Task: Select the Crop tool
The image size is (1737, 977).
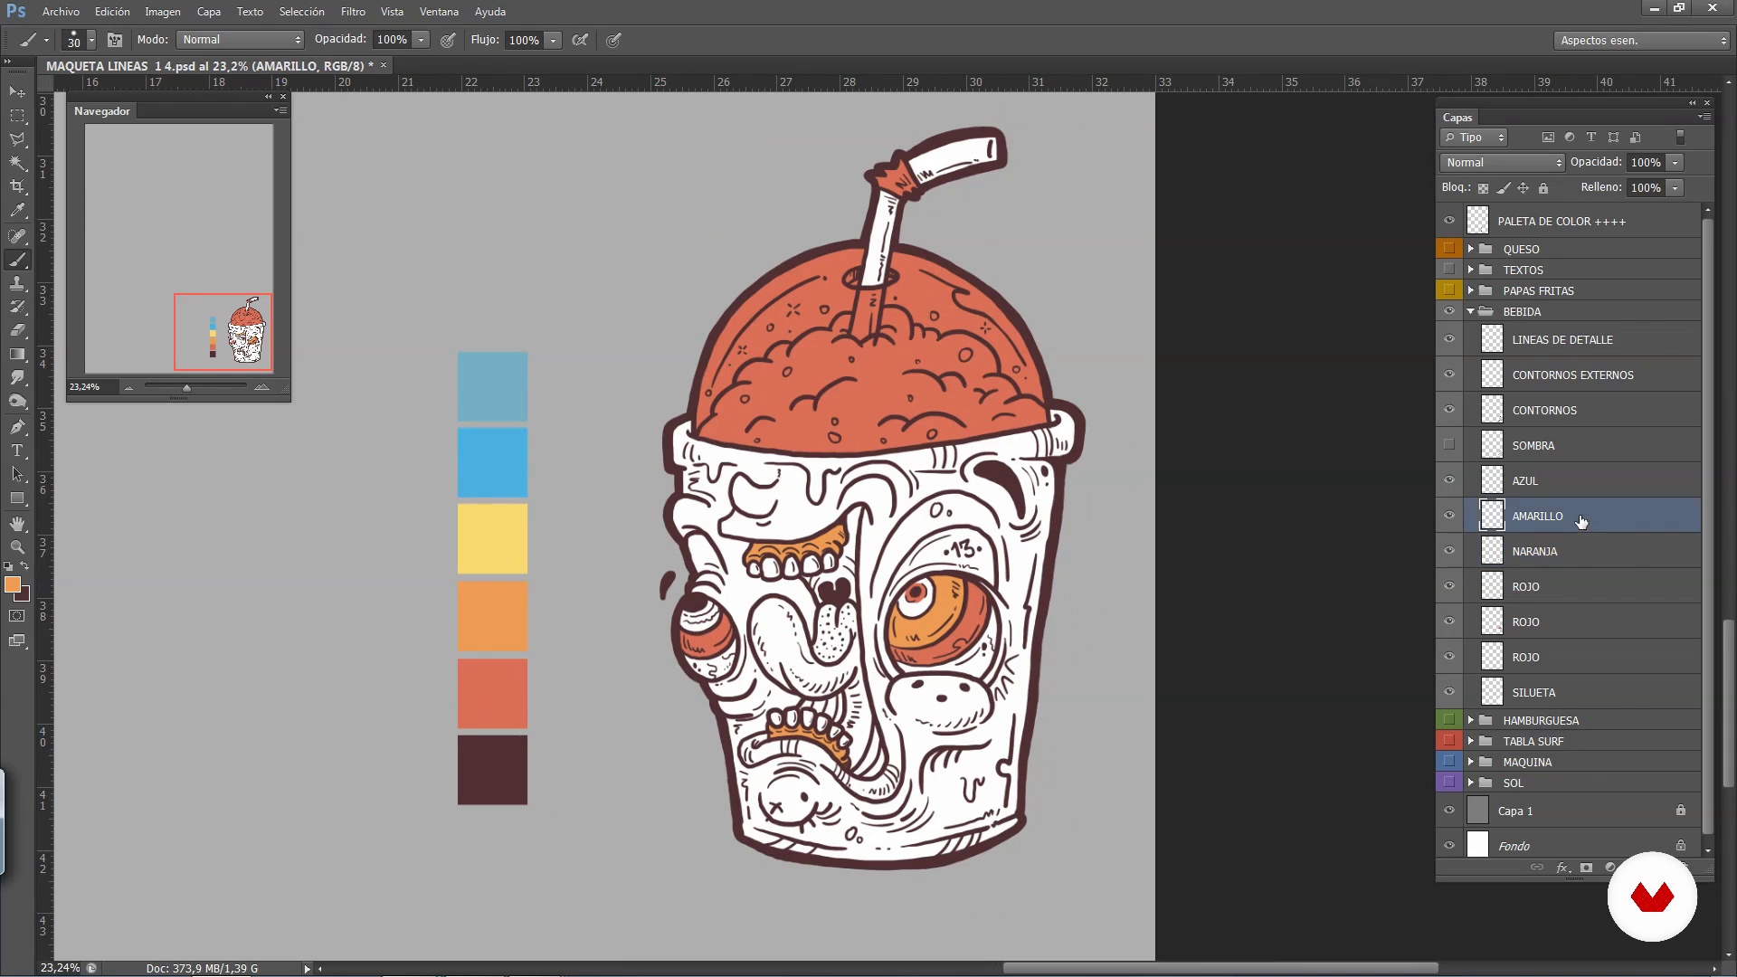Action: pyautogui.click(x=17, y=186)
